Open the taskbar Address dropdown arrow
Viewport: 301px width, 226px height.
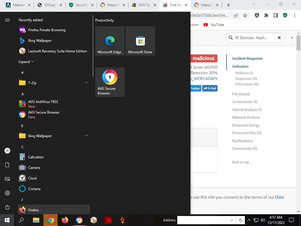(232, 220)
